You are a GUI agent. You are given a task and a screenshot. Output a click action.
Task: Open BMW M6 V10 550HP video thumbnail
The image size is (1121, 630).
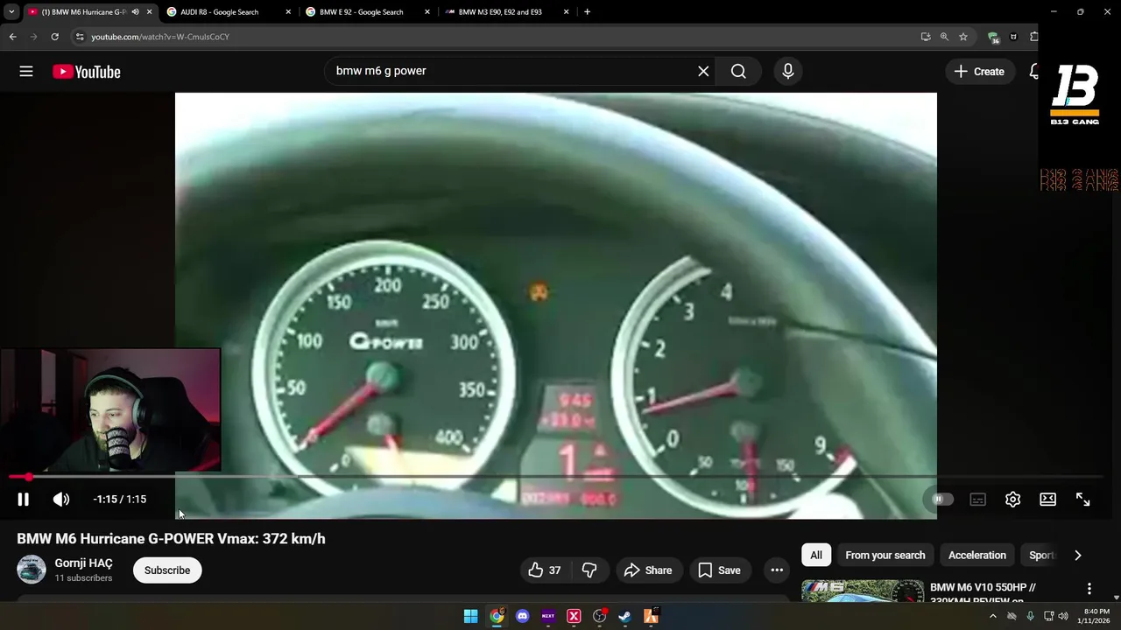click(863, 591)
